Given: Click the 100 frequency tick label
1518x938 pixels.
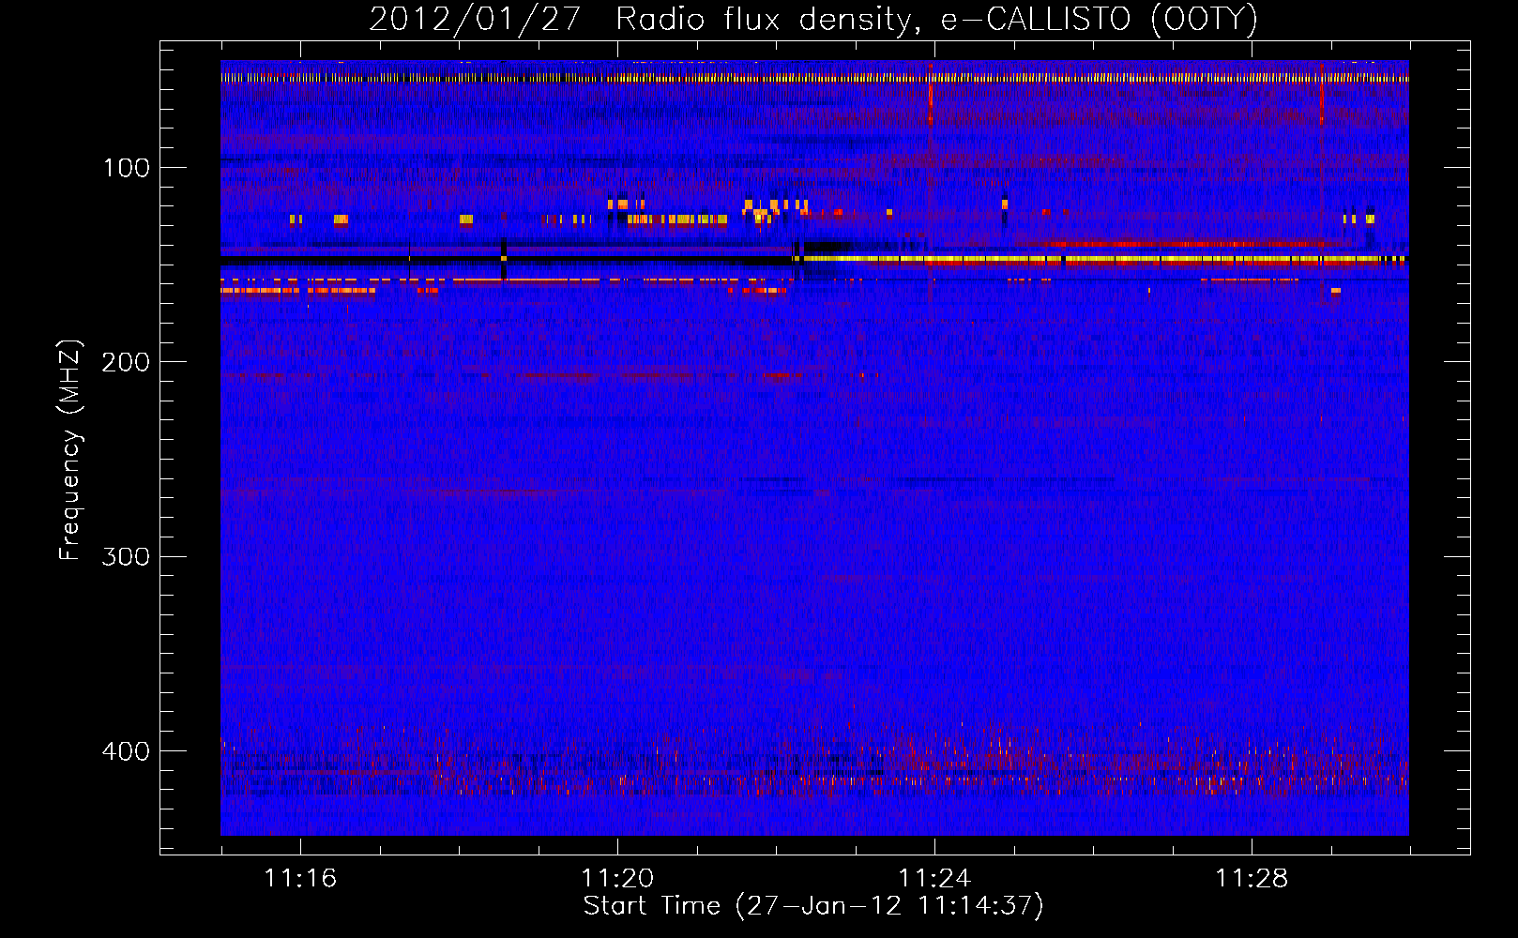Looking at the screenshot, I should tap(127, 168).
